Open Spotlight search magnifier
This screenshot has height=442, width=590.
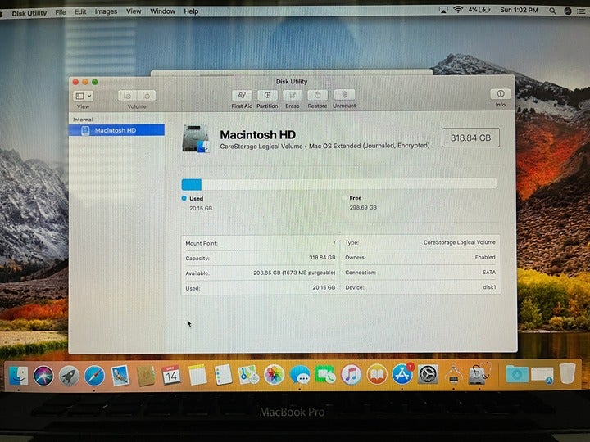point(552,11)
